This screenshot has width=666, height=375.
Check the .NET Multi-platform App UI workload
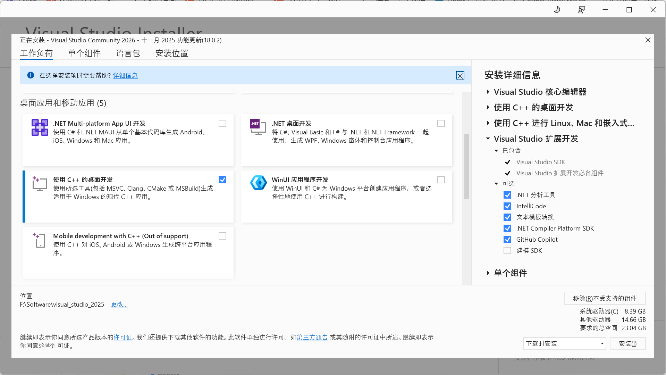[222, 124]
